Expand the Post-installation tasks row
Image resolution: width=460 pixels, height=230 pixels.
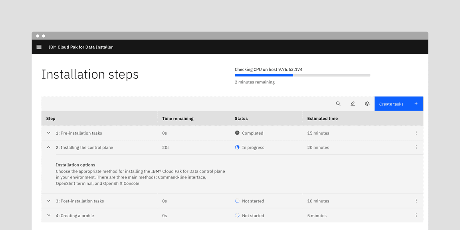tap(49, 201)
